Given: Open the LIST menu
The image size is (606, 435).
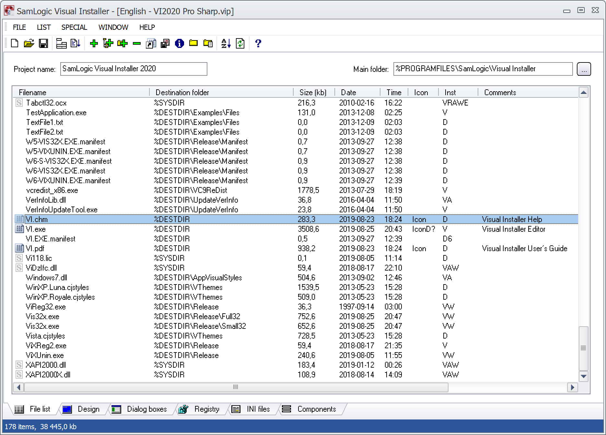Looking at the screenshot, I should [x=44, y=27].
